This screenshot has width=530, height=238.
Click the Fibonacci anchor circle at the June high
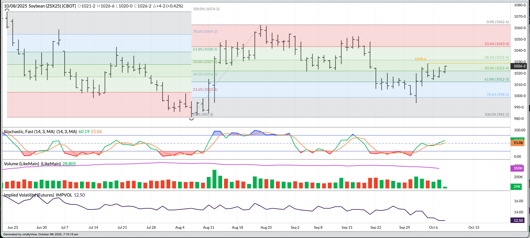coord(7,10)
